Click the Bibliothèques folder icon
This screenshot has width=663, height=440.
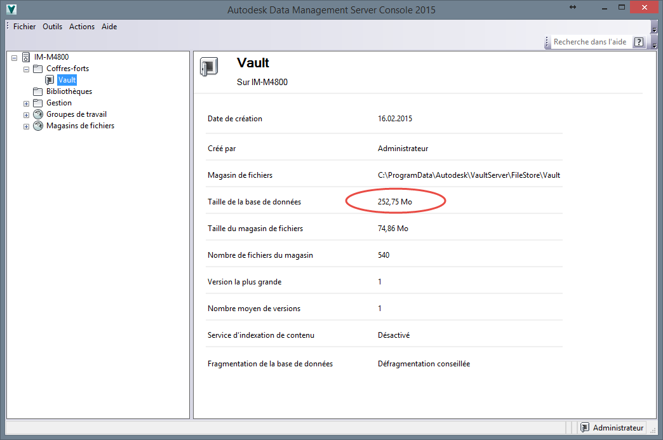37,91
